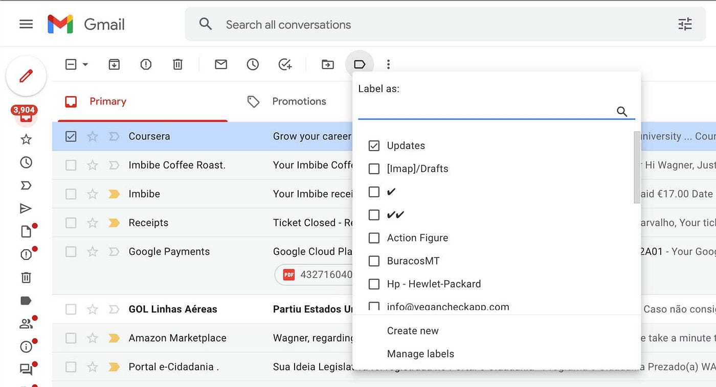Screen dimensions: 716x387
Task: Open Starred in the sidebar
Action: [26, 139]
